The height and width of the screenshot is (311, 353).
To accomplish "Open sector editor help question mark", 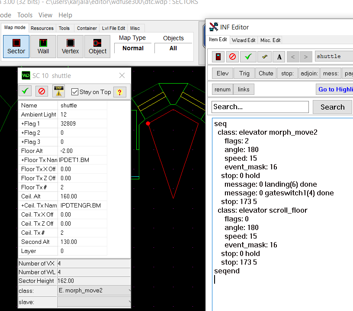I will [119, 92].
